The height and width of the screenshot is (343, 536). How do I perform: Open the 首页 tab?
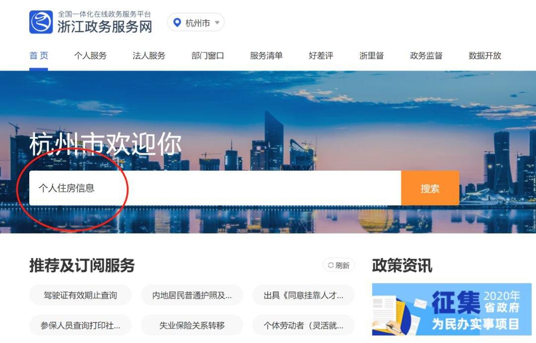click(x=39, y=56)
